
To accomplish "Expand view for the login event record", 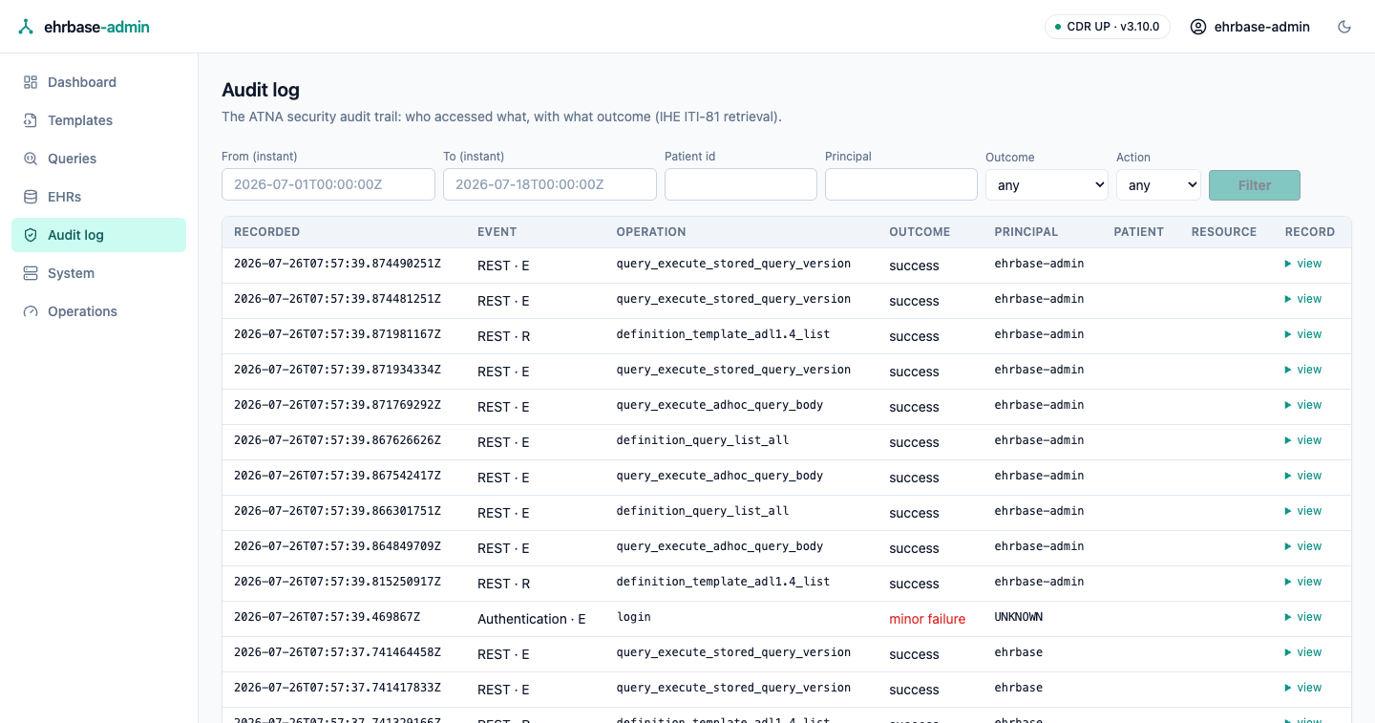I will pos(1303,617).
